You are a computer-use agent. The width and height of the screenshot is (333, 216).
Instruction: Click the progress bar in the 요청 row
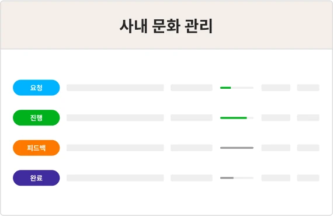click(237, 88)
